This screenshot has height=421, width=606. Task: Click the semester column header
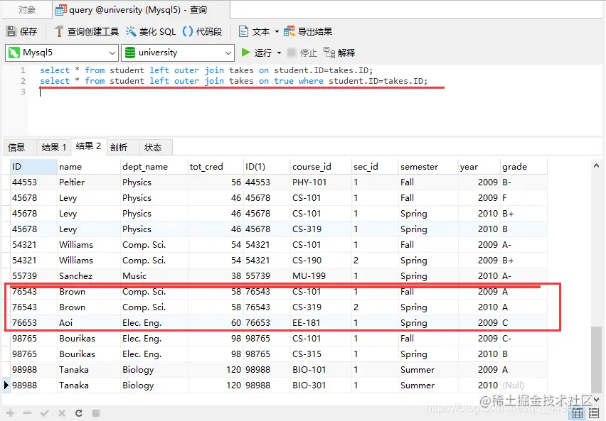[x=428, y=167]
